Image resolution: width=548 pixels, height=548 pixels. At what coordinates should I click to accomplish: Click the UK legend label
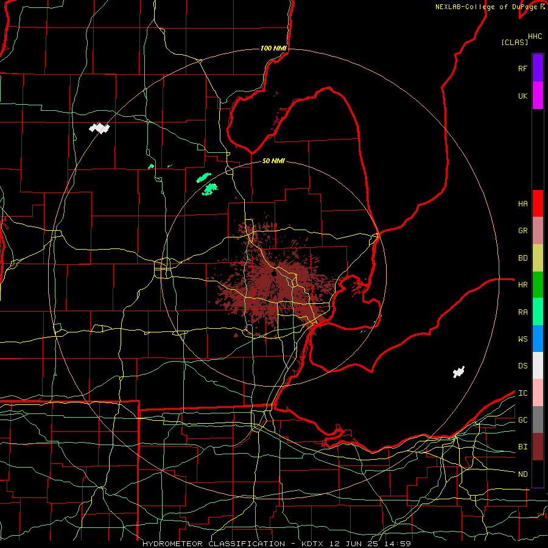pyautogui.click(x=522, y=96)
